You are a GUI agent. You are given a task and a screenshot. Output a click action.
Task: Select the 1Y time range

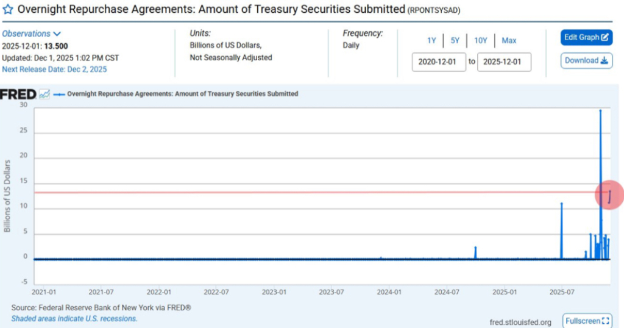(x=431, y=40)
